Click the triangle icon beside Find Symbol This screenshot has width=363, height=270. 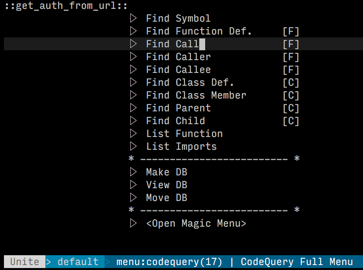pyautogui.click(x=133, y=18)
